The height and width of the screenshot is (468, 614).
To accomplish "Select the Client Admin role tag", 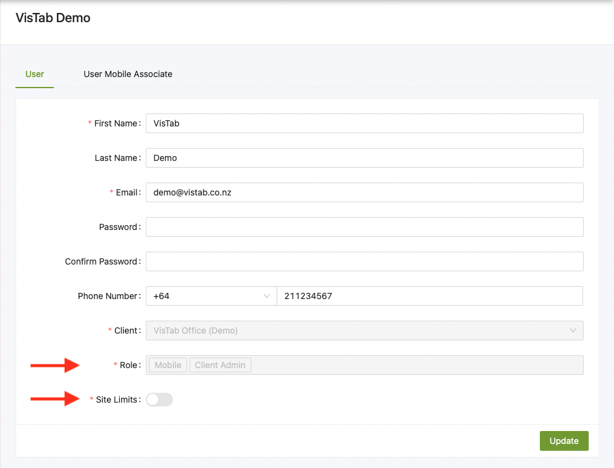I will (x=220, y=365).
